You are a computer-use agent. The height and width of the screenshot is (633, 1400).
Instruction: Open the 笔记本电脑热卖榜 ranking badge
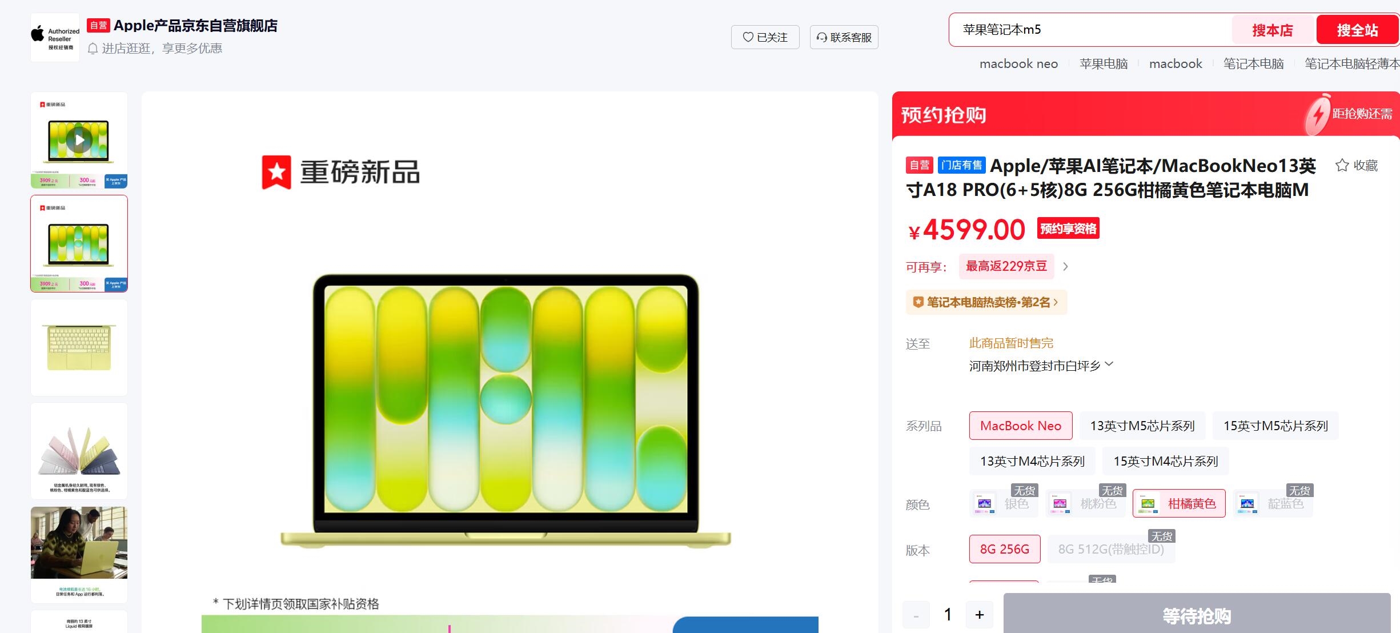coord(986,302)
